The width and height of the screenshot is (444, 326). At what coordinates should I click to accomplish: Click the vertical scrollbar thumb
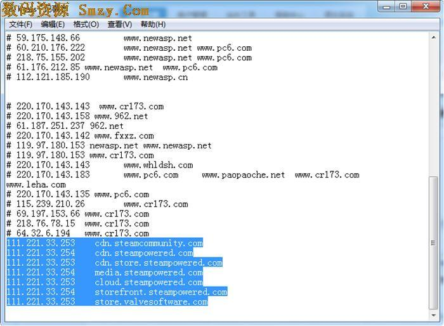coord(433,243)
